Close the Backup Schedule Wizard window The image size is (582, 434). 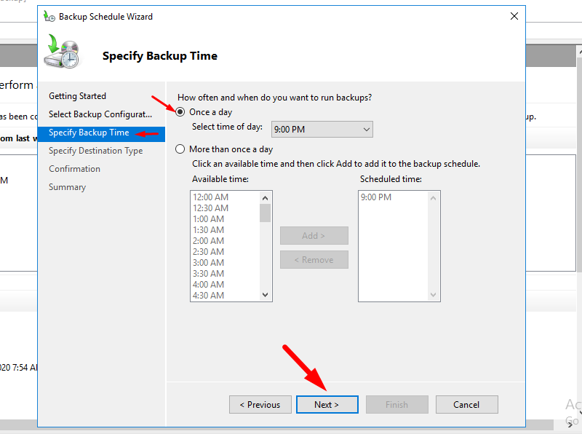[514, 16]
